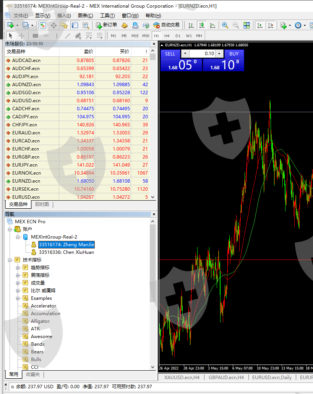Click the SELL button on chart

tap(170, 54)
